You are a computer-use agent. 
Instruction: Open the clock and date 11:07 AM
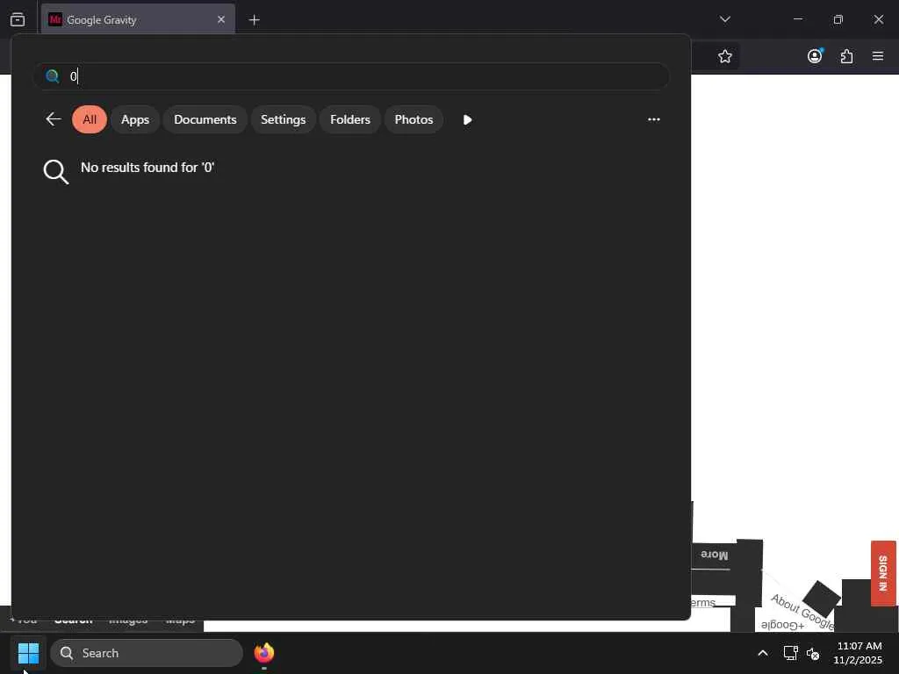pos(859,653)
